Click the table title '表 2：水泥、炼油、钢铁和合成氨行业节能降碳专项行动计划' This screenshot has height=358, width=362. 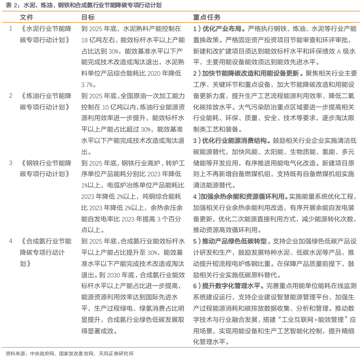pyautogui.click(x=84, y=5)
